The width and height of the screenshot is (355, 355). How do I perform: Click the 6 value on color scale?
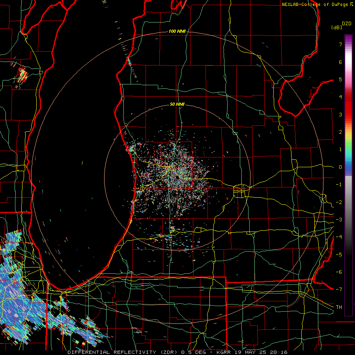340,62
